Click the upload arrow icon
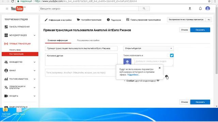 coord(190,8)
